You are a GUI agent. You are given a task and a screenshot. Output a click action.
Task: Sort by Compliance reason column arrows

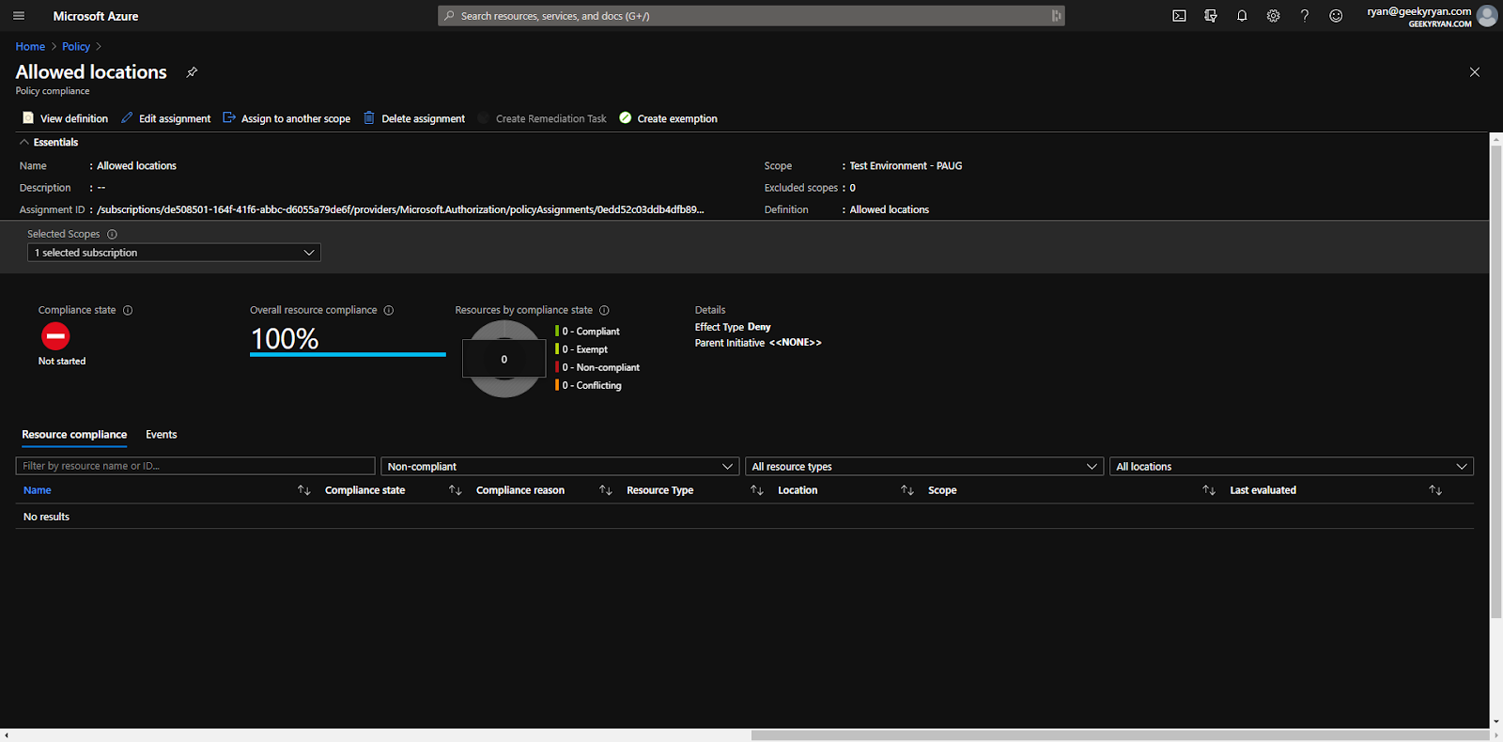605,490
